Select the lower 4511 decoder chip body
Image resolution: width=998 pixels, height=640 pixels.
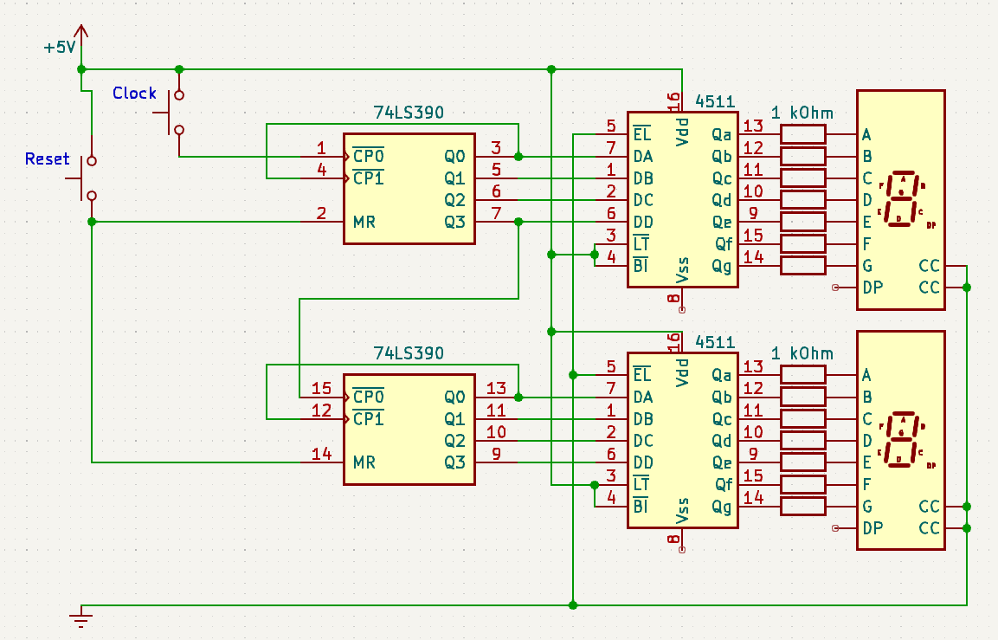[682, 440]
